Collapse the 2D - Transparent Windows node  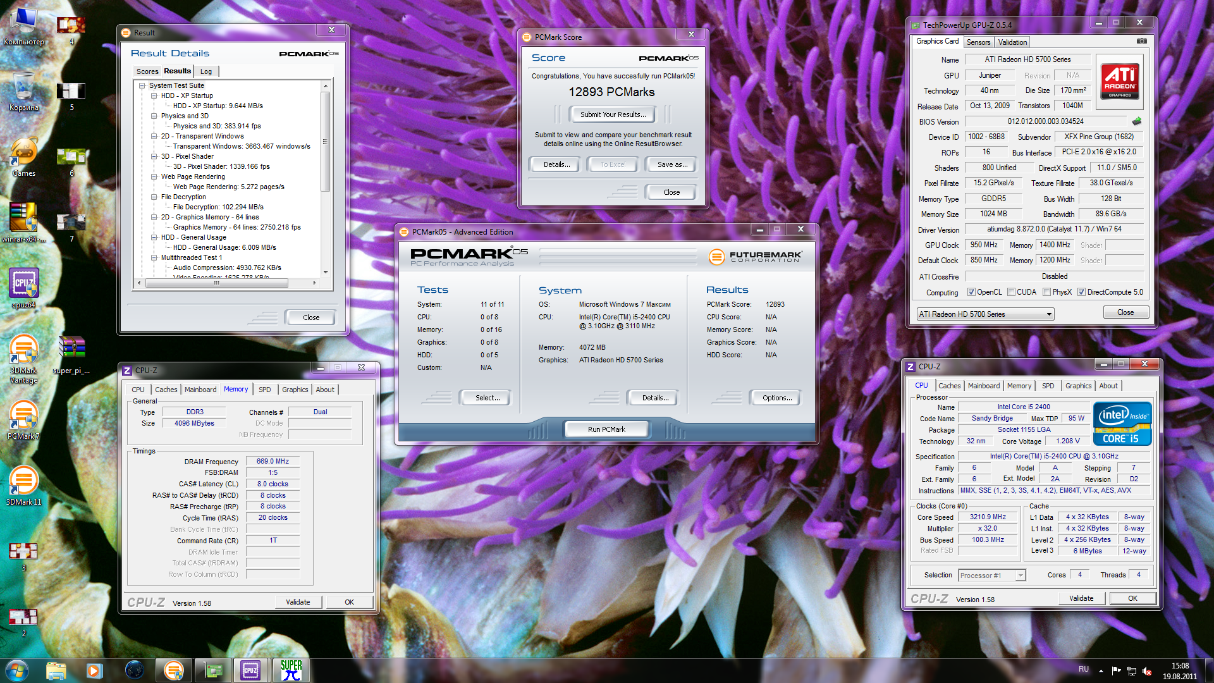click(x=154, y=136)
